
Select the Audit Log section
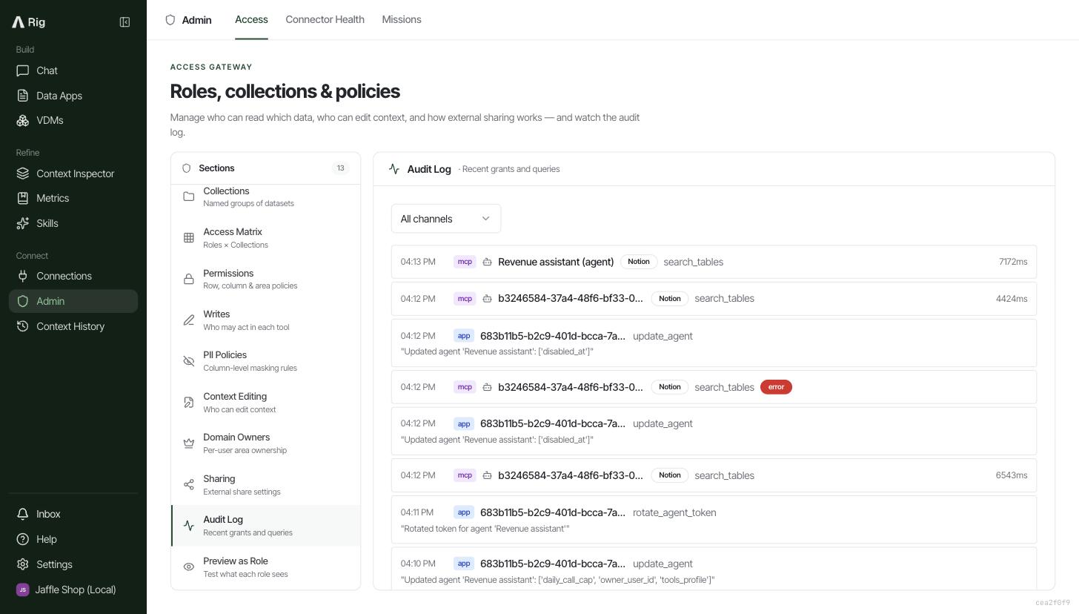point(266,526)
